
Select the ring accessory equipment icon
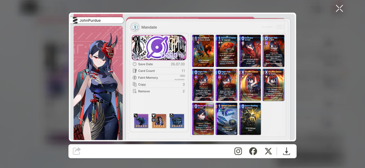point(177,121)
